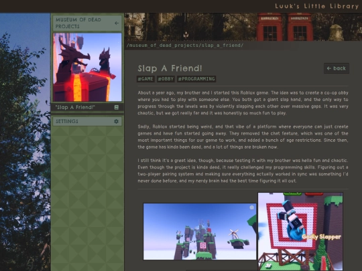Open the Settings gear icon

(x=117, y=121)
